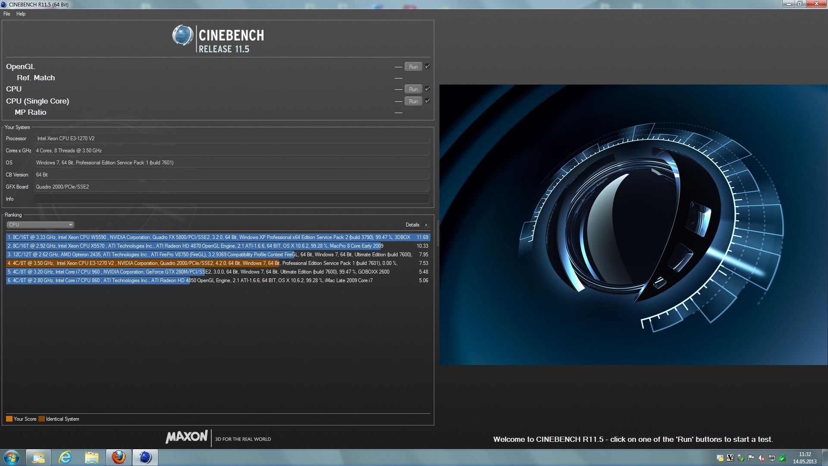Screen dimensions: 828x466
Task: Click the splitter handle between the panels
Action: click(437, 233)
